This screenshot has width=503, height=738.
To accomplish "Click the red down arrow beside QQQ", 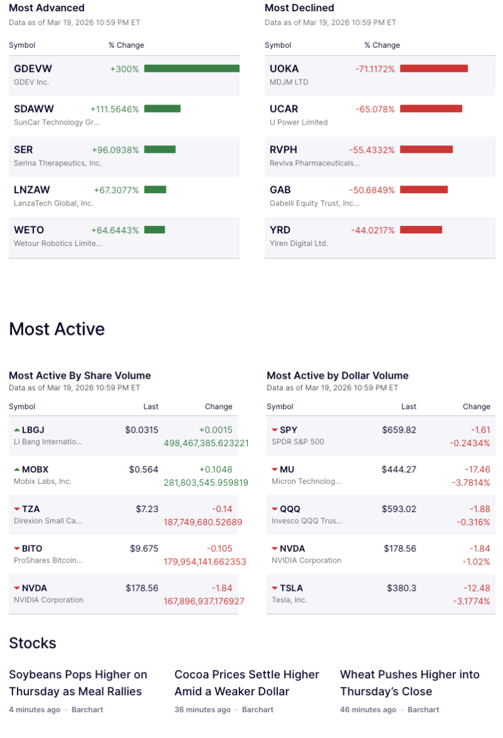I will click(275, 509).
